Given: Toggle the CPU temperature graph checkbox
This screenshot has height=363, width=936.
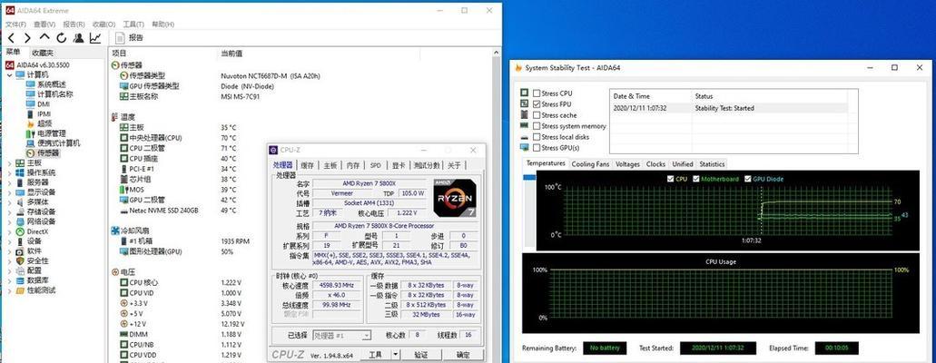Looking at the screenshot, I should (x=670, y=179).
